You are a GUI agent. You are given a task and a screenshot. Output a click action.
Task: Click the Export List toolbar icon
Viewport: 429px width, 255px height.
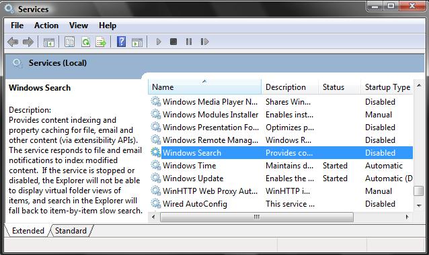101,42
